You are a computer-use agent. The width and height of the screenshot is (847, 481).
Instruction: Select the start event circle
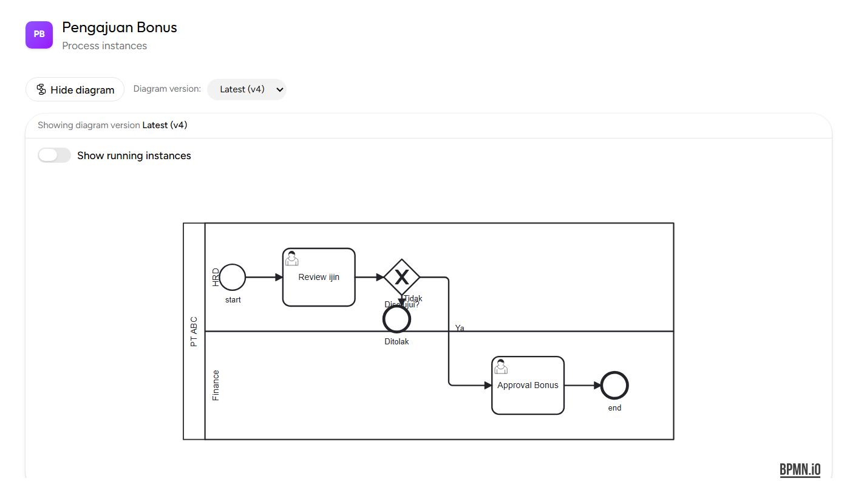coord(233,278)
